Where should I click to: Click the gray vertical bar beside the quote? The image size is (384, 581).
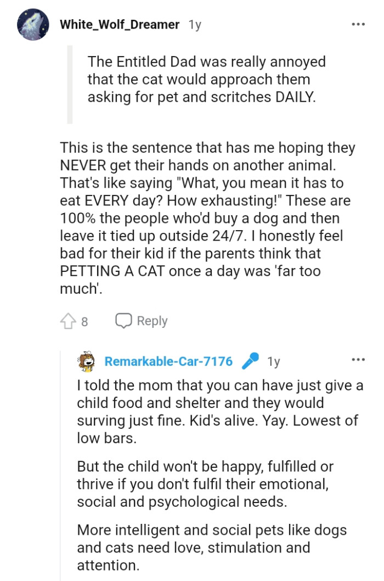(70, 84)
